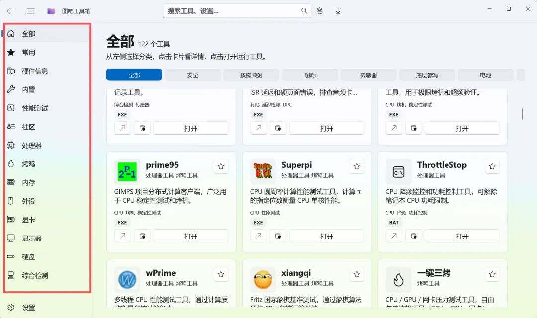537x318 pixels.
Task: Select 全部 in the sidebar
Action: [47, 34]
